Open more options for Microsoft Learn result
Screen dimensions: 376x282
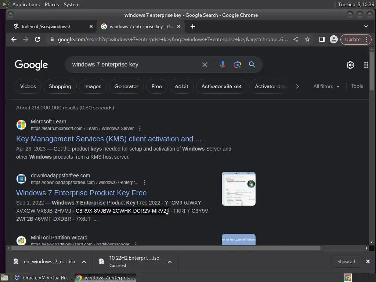[x=140, y=129]
